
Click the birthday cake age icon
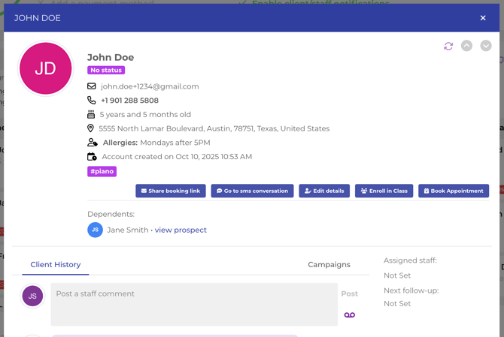coord(91,114)
